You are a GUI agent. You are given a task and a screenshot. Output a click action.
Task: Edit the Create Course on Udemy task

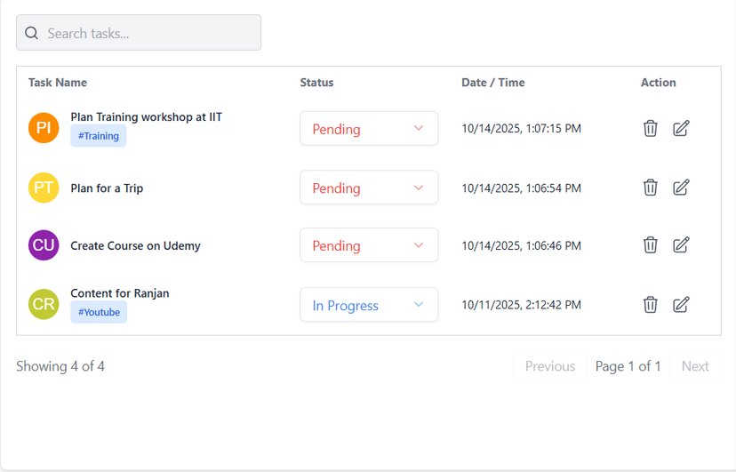click(x=681, y=245)
